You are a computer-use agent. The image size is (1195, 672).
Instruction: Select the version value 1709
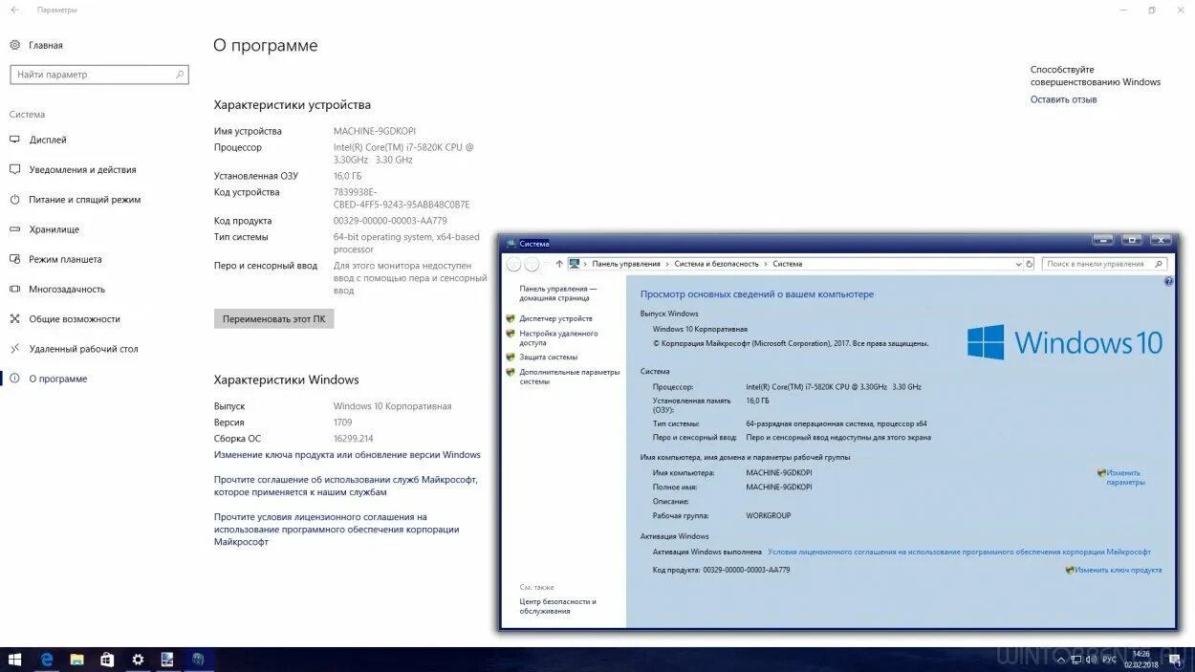tap(342, 422)
